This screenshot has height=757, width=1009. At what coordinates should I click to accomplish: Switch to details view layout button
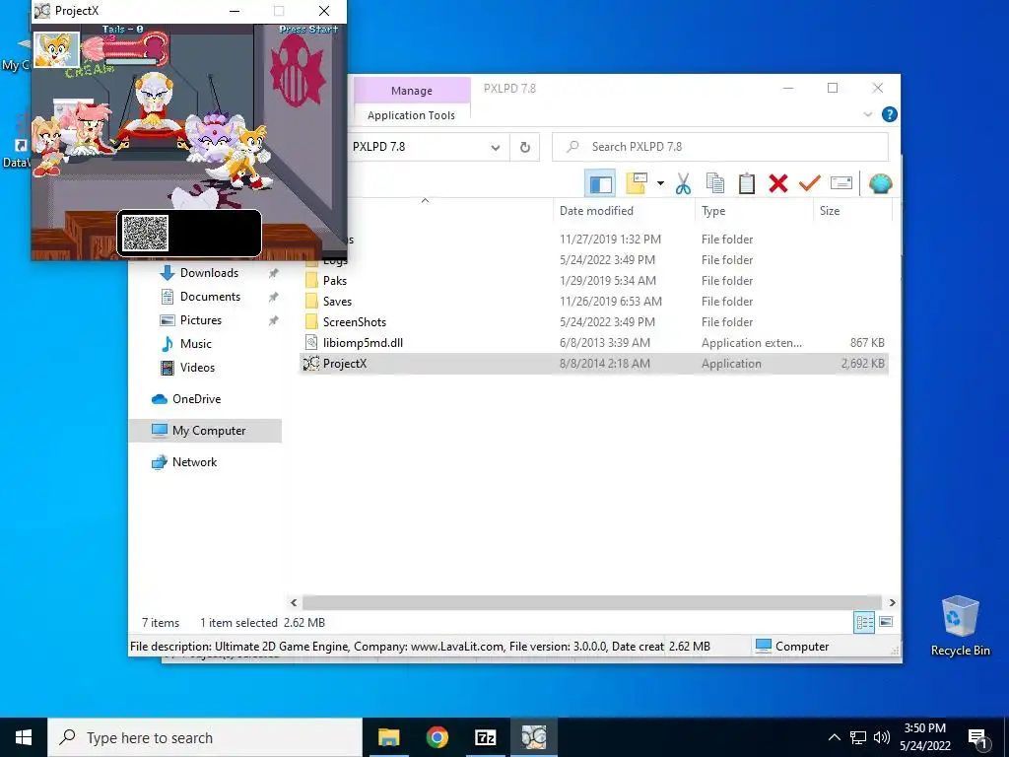click(x=864, y=622)
